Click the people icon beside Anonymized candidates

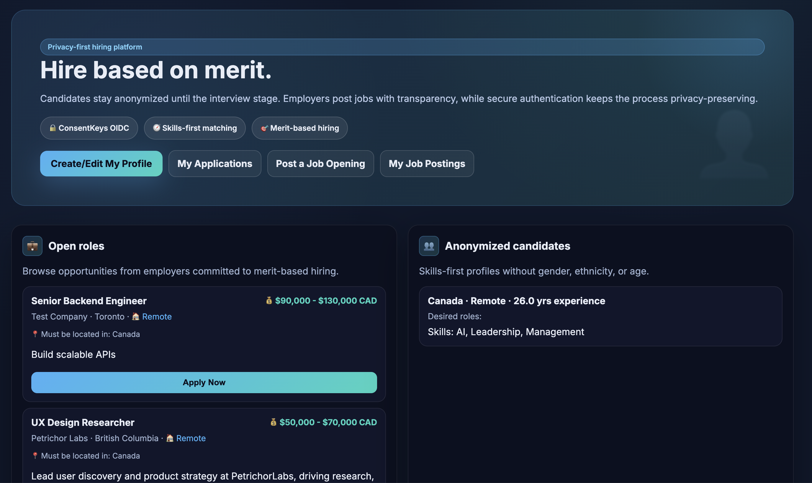click(x=428, y=246)
